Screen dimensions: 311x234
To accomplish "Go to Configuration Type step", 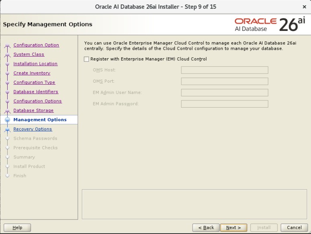I will 34,82.
